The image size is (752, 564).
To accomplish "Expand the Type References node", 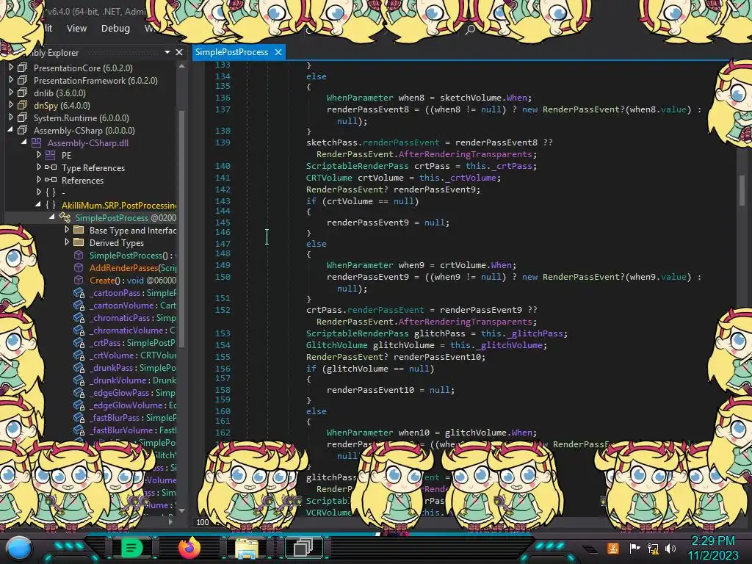I will tap(39, 167).
